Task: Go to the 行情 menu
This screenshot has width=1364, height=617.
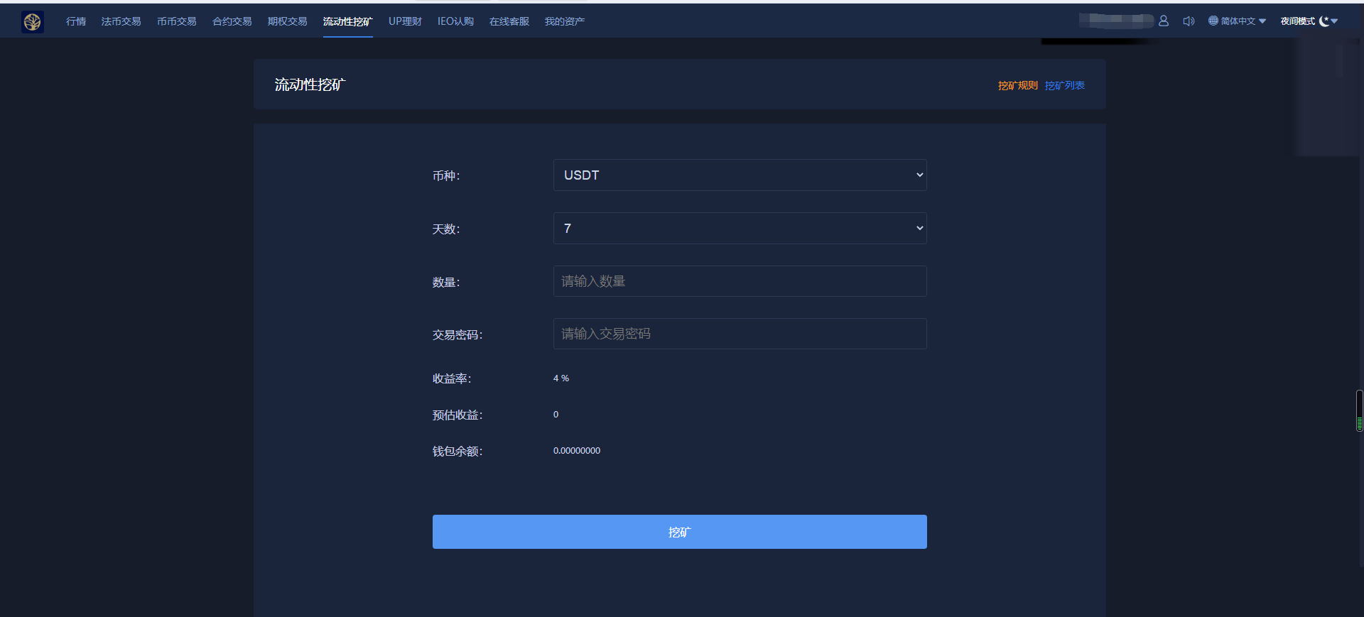Action: click(x=76, y=22)
